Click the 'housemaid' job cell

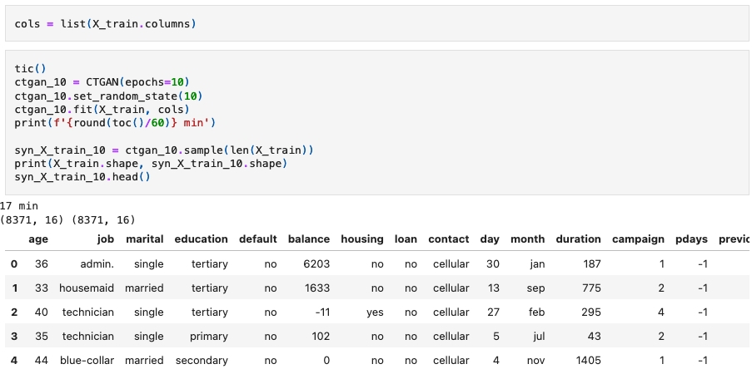(87, 288)
